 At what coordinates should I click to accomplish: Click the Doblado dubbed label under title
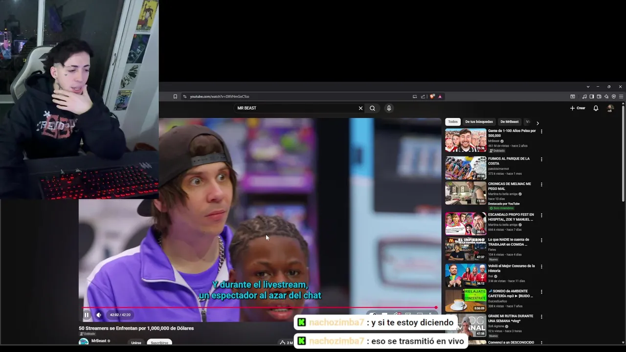point(88,334)
